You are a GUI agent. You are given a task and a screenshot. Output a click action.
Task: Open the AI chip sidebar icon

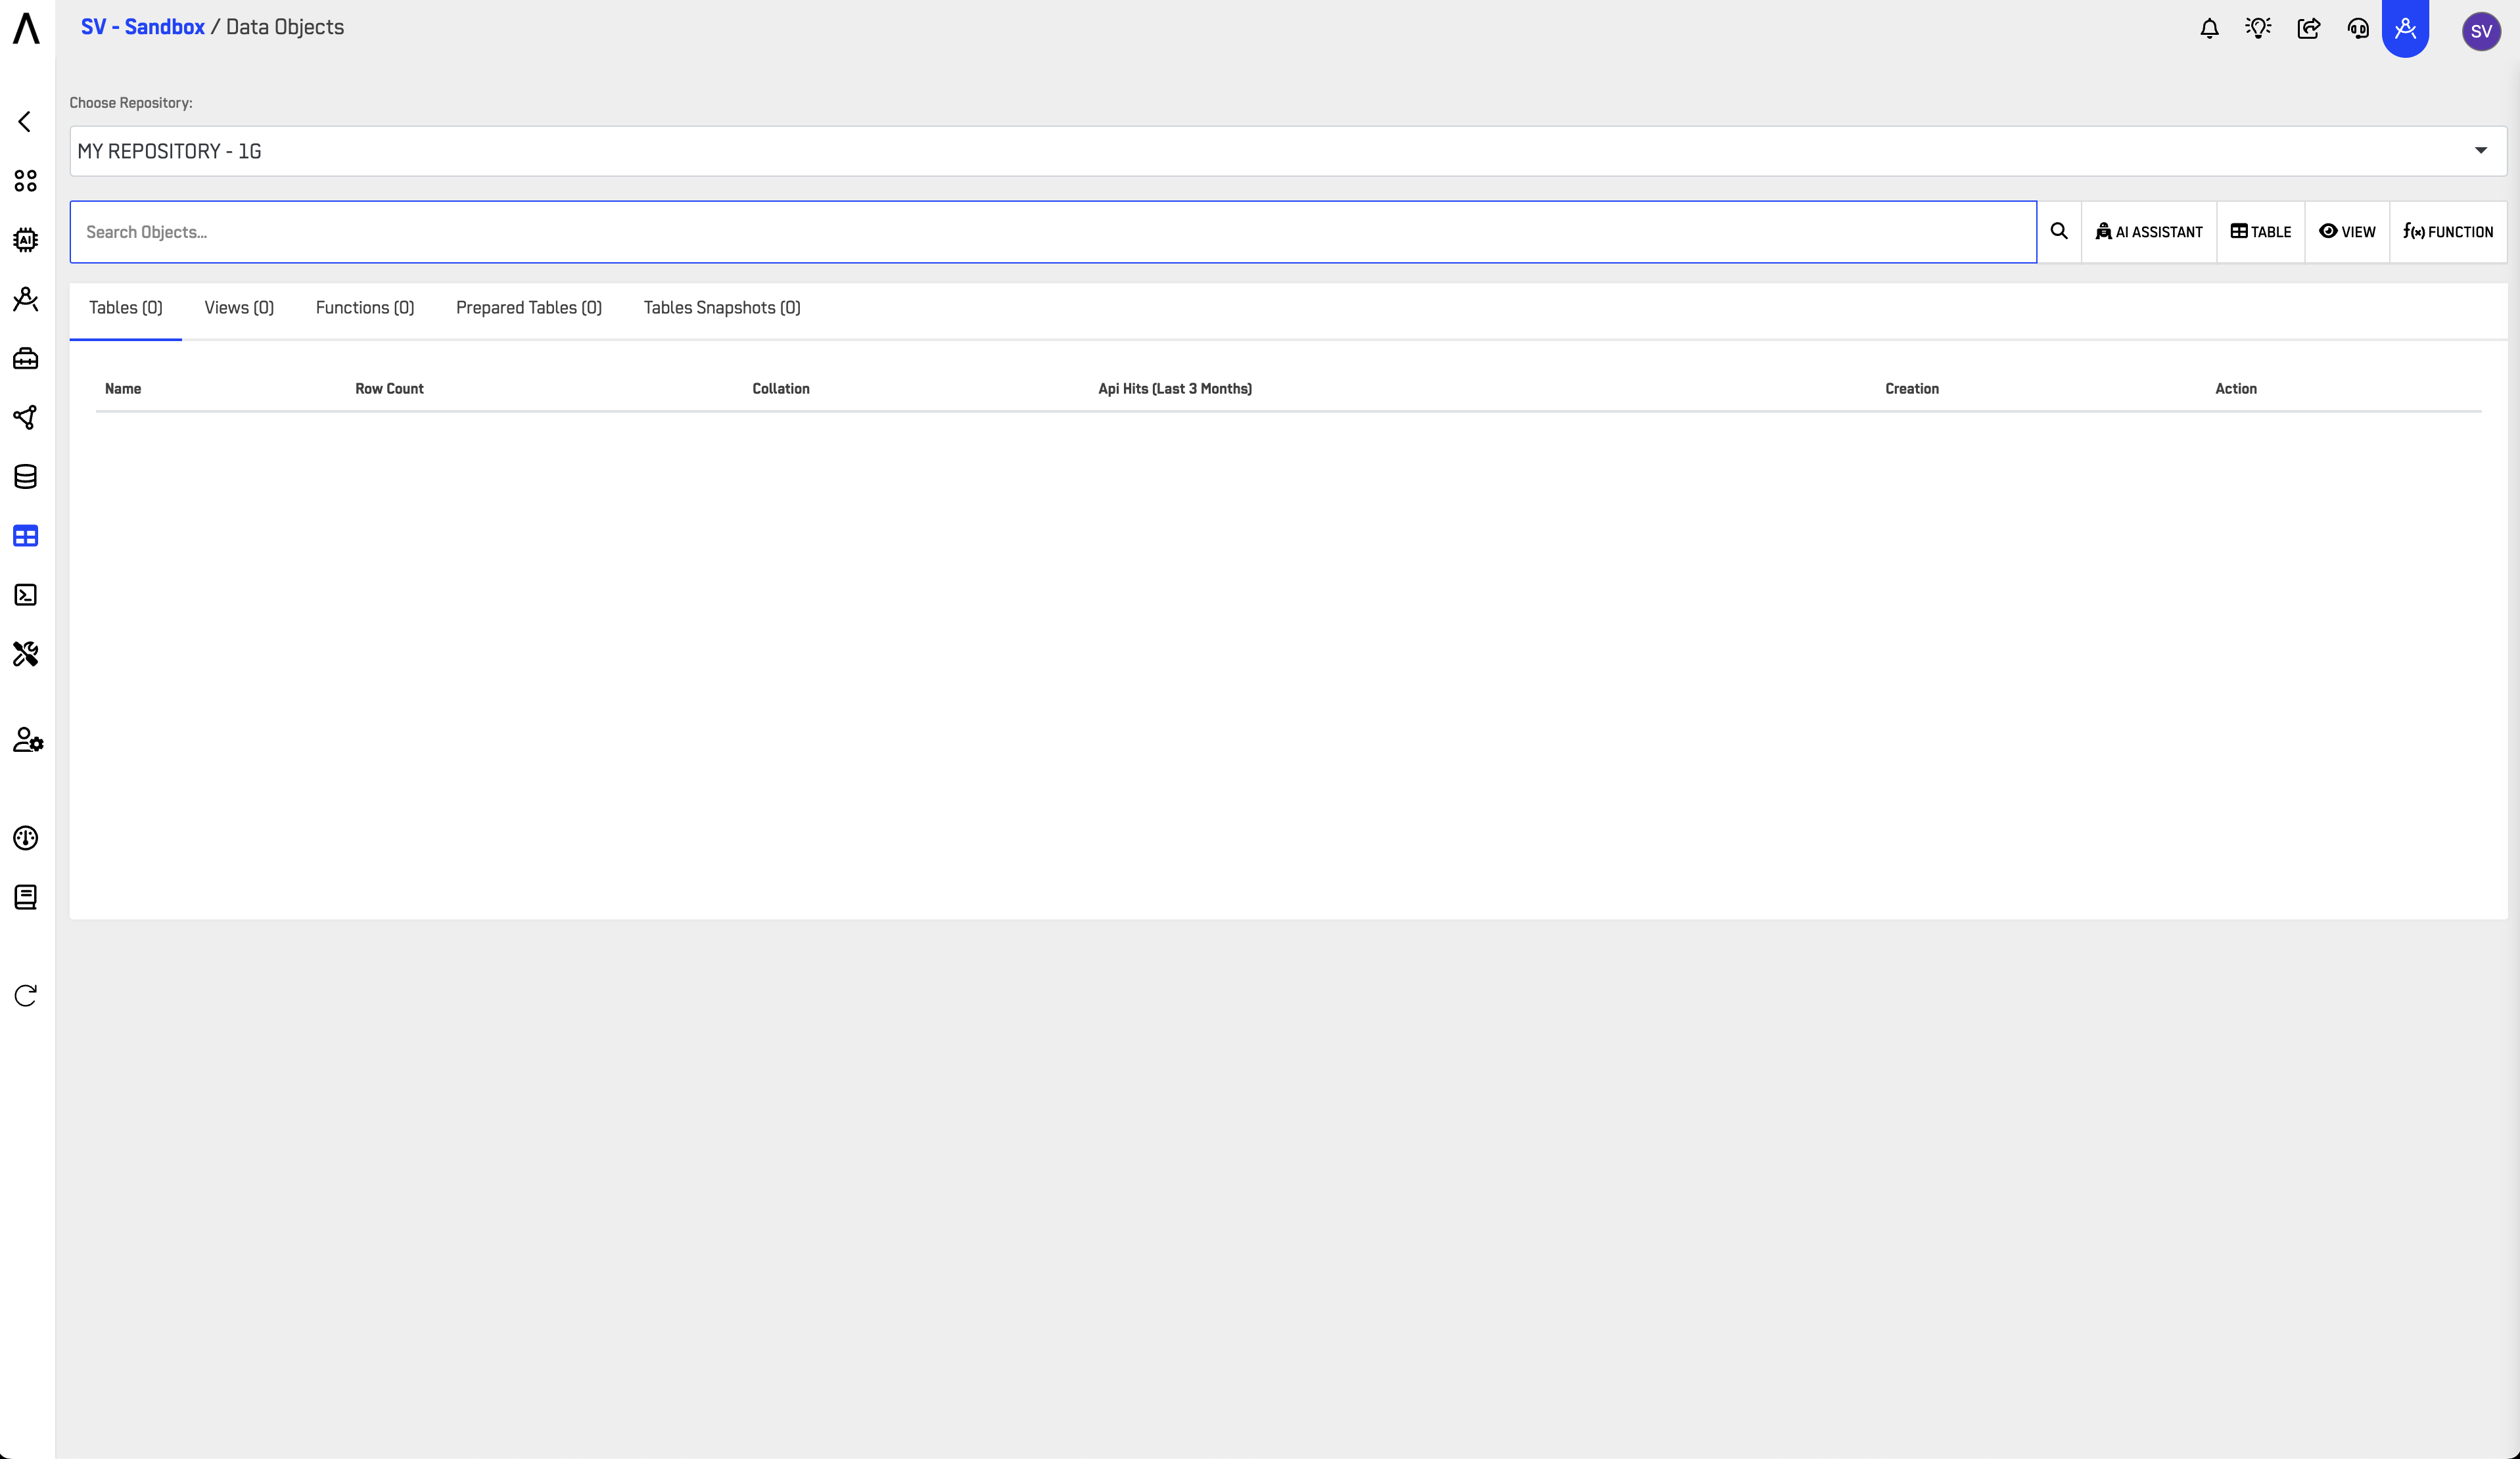pos(26,240)
